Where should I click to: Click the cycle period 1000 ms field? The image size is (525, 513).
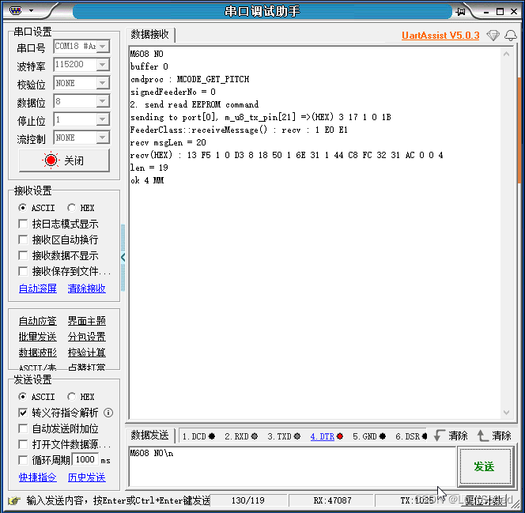[x=85, y=460]
